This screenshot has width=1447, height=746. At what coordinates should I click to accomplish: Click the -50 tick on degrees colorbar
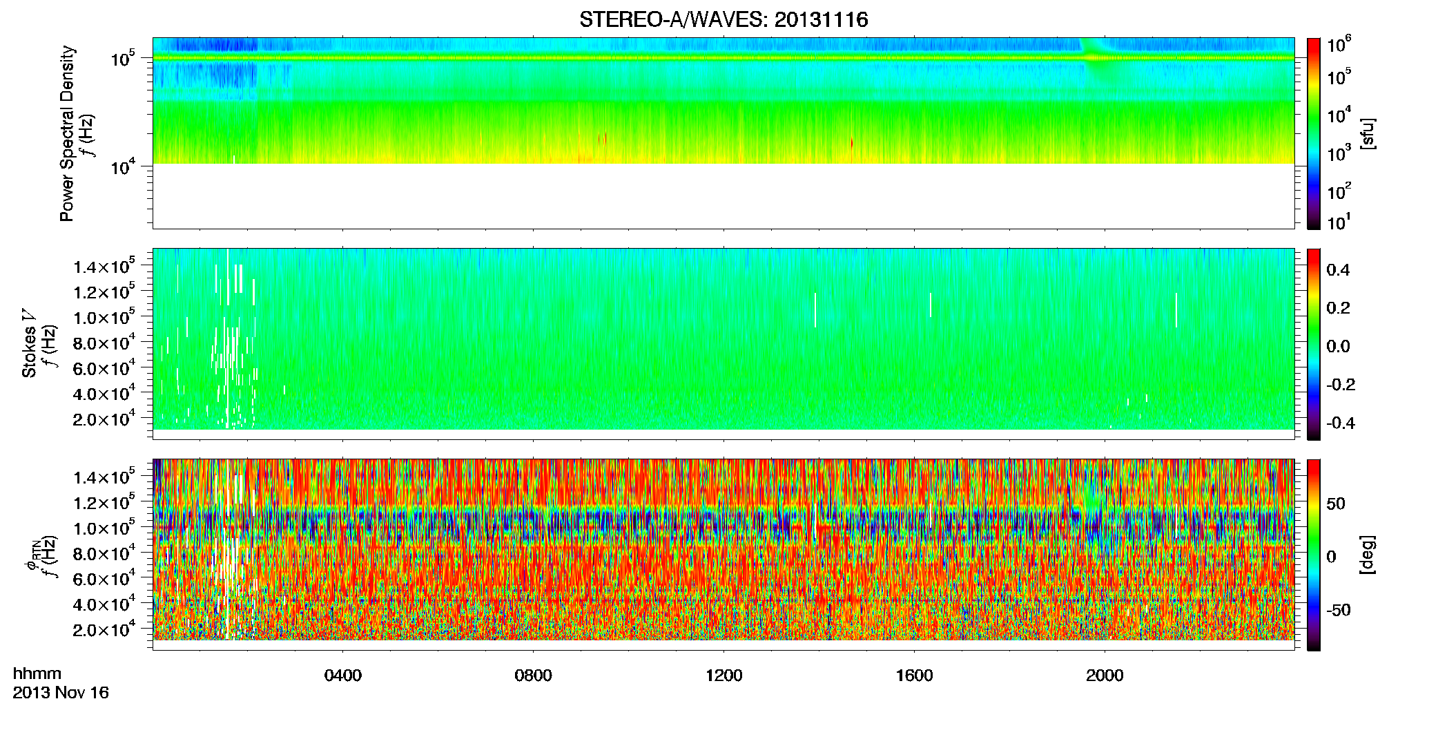[1339, 610]
